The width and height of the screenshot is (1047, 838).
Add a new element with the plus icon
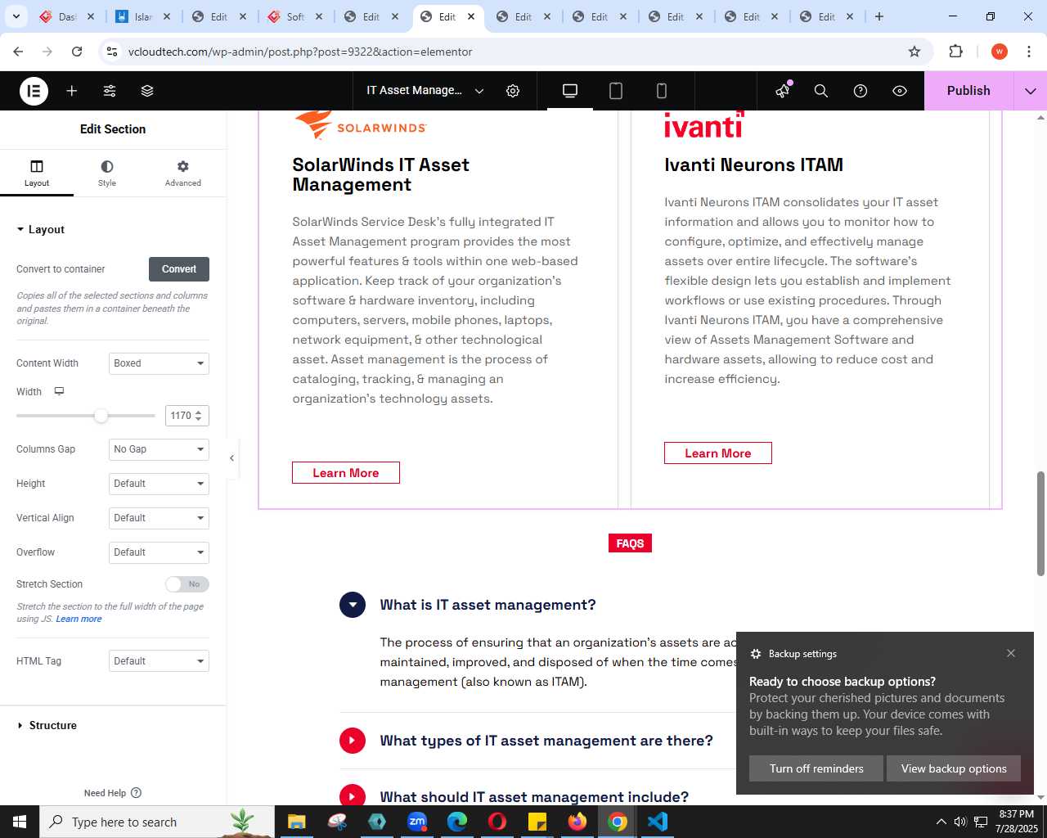(x=72, y=91)
